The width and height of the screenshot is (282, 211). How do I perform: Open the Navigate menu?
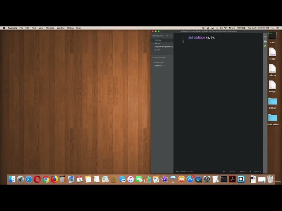click(50, 28)
